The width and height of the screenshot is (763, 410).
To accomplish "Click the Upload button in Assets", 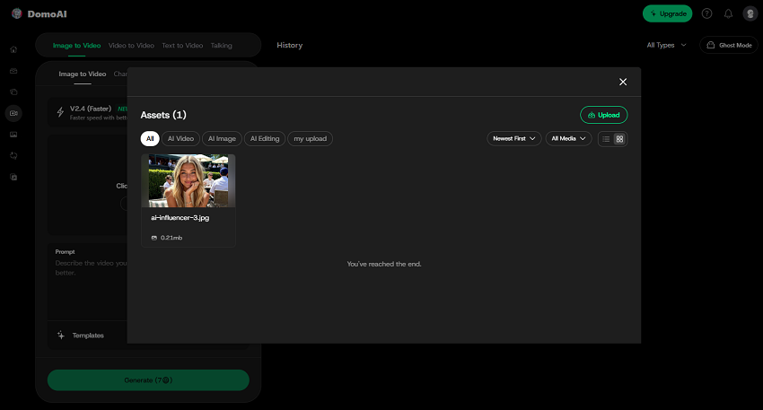I will [603, 115].
